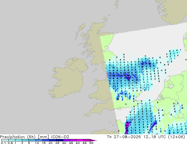Pick the 15–20 mm legend swatch
The image size is (187, 144).
[x=46, y=140]
